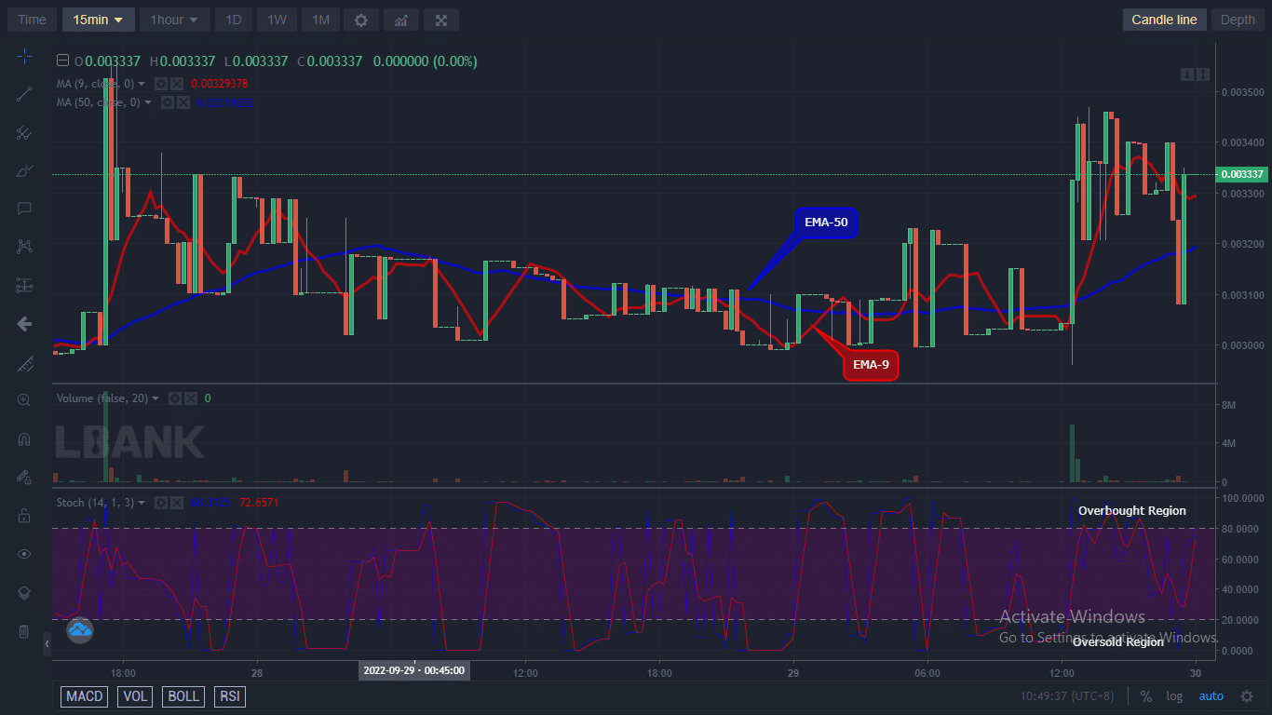Switch to the Candle line view
This screenshot has width=1272, height=715.
(x=1164, y=20)
